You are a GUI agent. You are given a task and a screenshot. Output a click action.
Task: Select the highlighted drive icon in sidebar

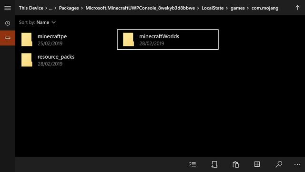coord(8,38)
